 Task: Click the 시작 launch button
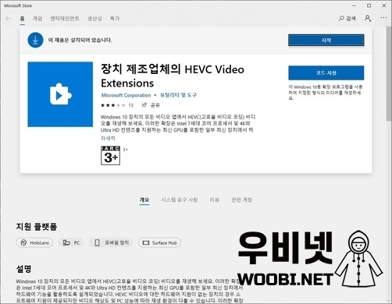click(326, 41)
